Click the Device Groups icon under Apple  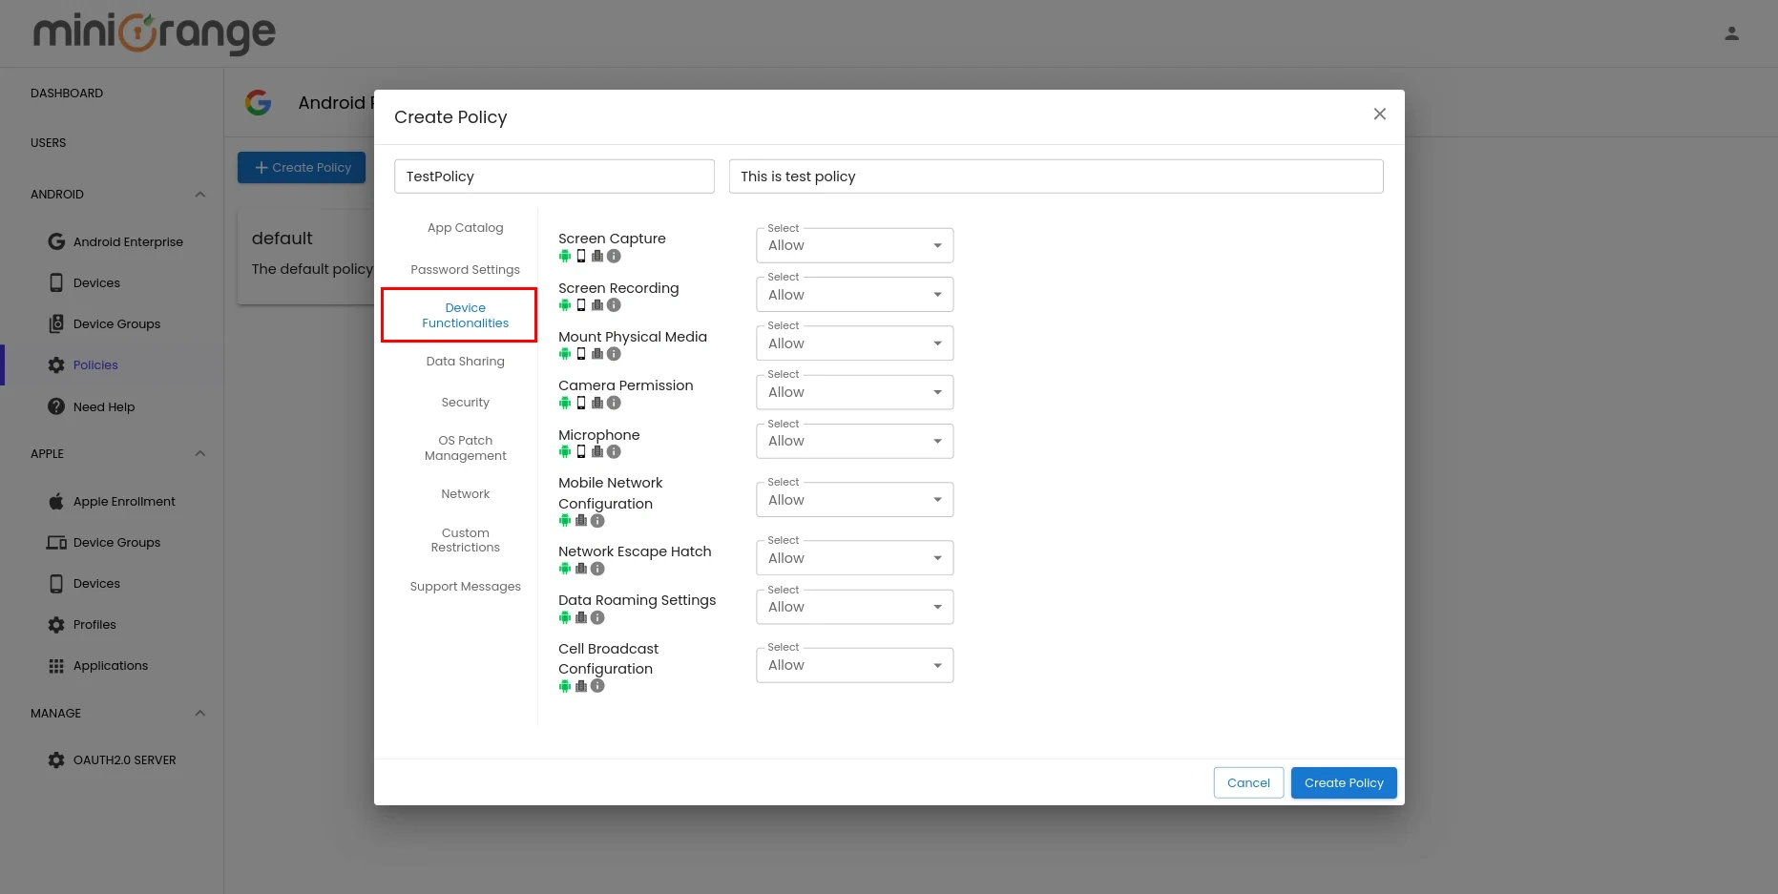click(x=56, y=542)
